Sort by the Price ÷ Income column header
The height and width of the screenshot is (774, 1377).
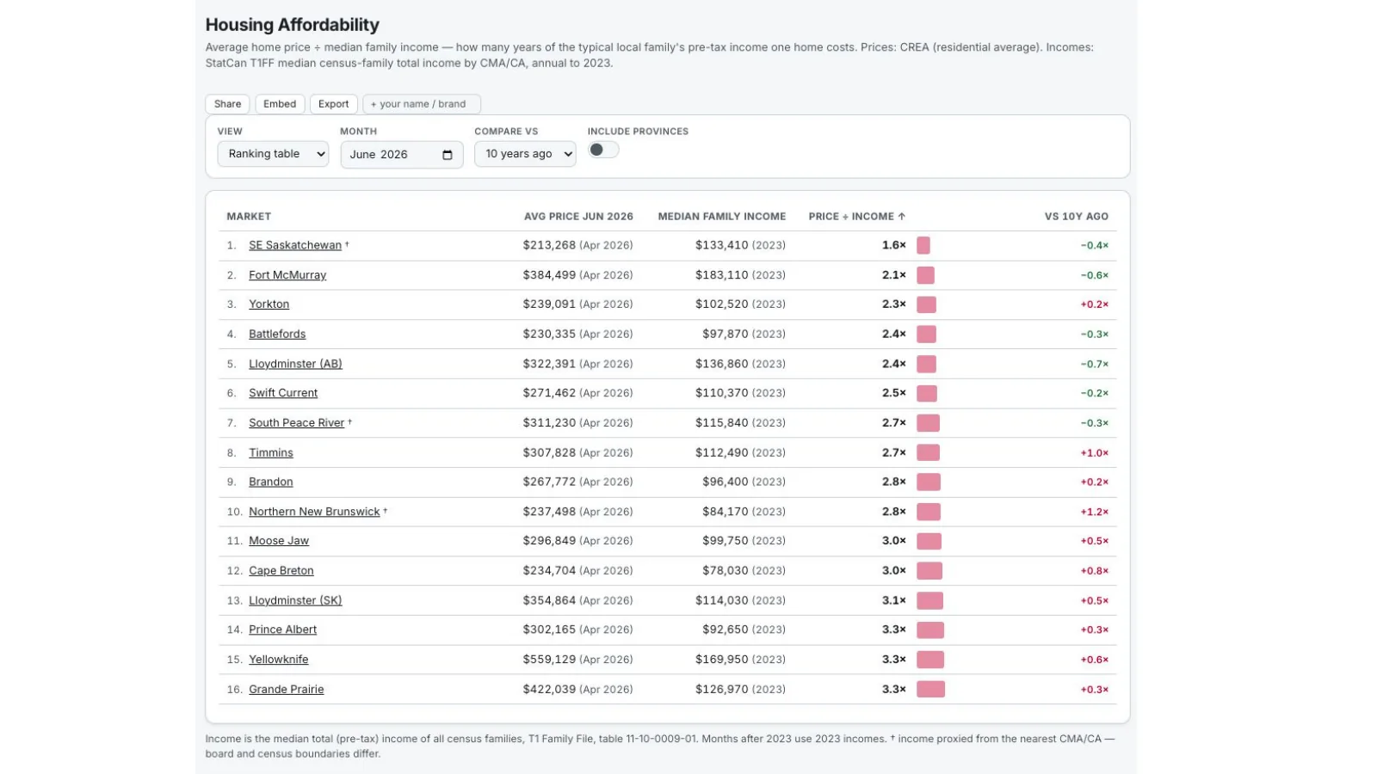(x=856, y=217)
